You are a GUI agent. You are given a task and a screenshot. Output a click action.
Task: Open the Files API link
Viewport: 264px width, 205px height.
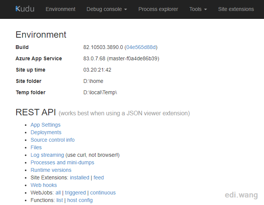[x=36, y=147]
